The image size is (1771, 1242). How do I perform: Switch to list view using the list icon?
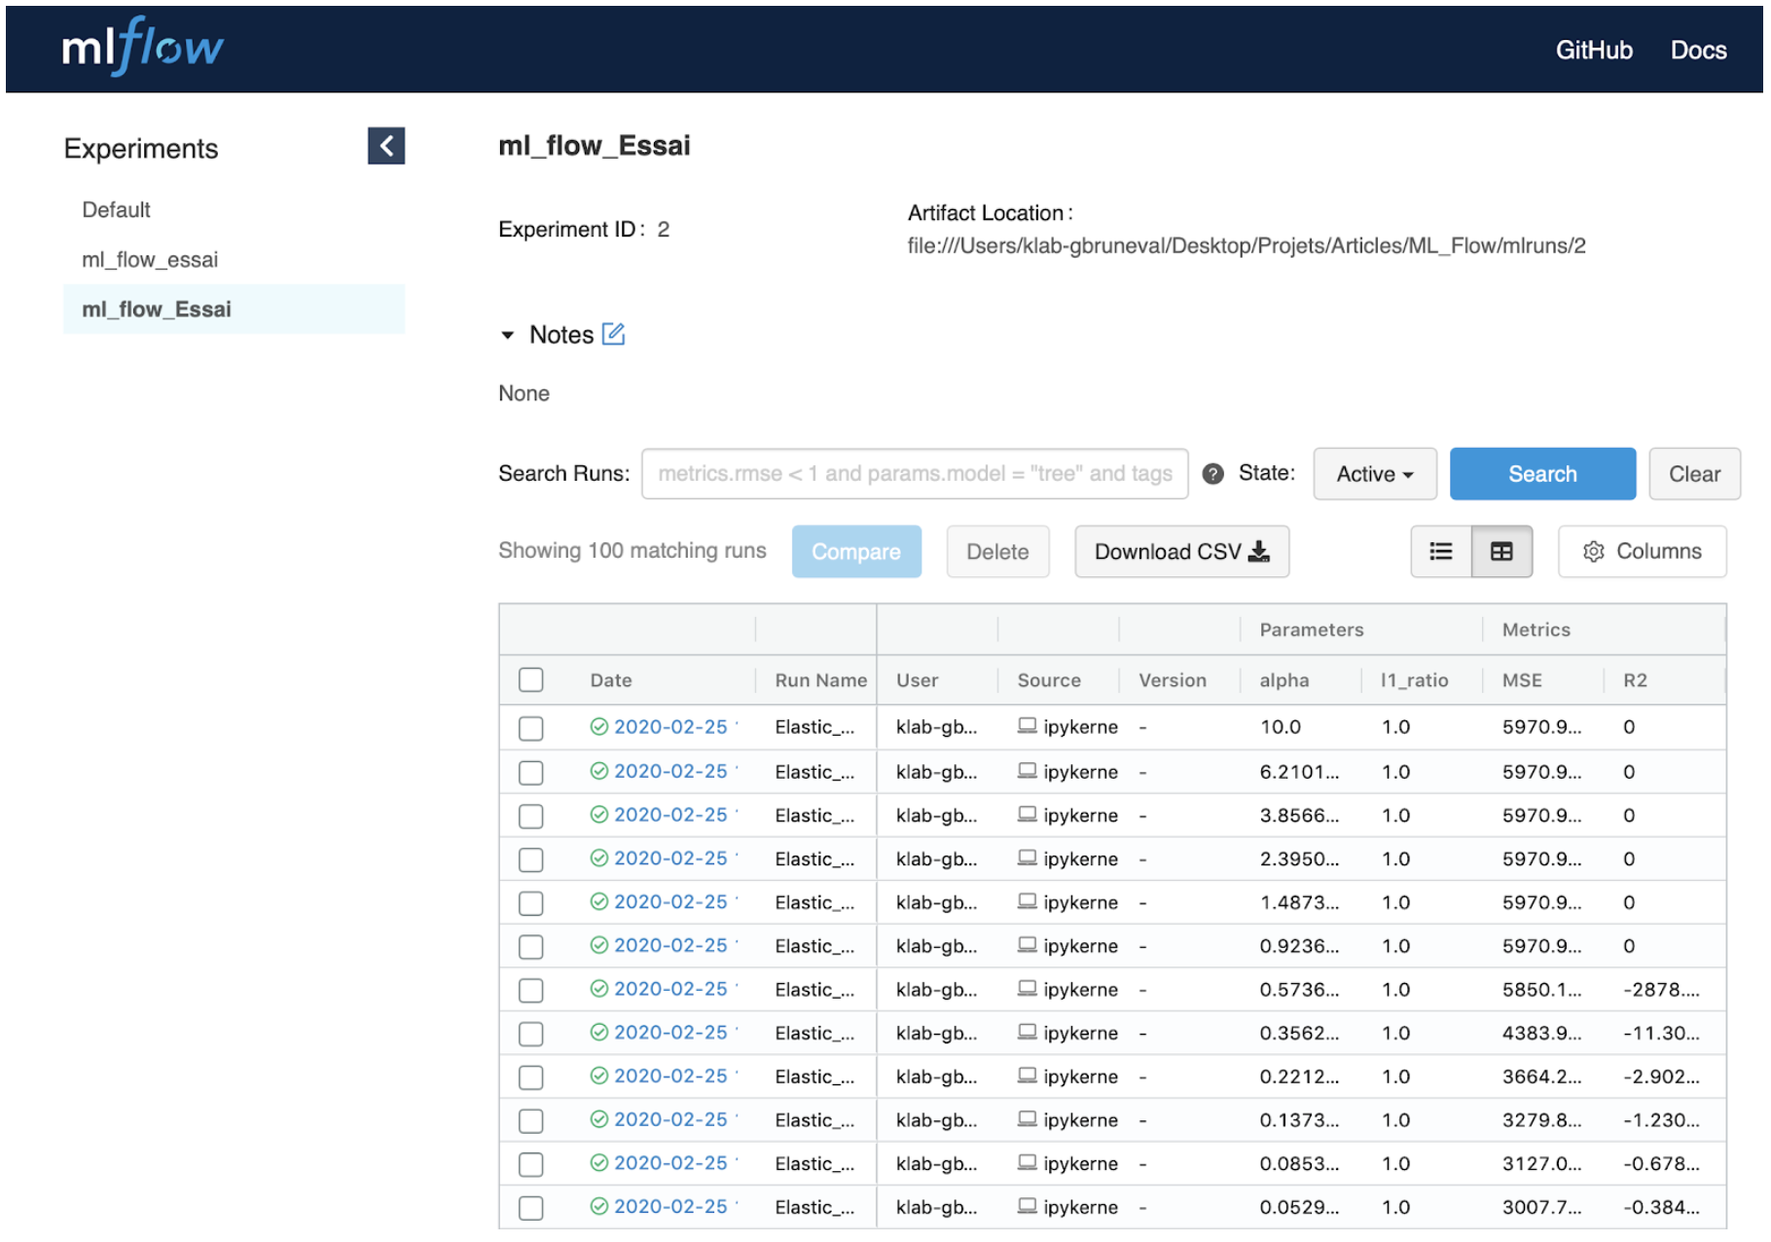tap(1441, 551)
